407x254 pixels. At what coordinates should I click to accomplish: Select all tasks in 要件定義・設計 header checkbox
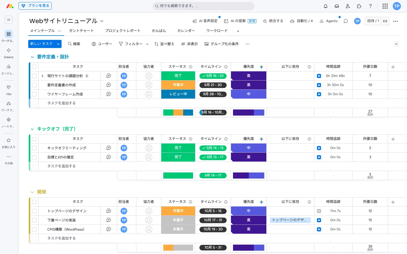coord(34,67)
